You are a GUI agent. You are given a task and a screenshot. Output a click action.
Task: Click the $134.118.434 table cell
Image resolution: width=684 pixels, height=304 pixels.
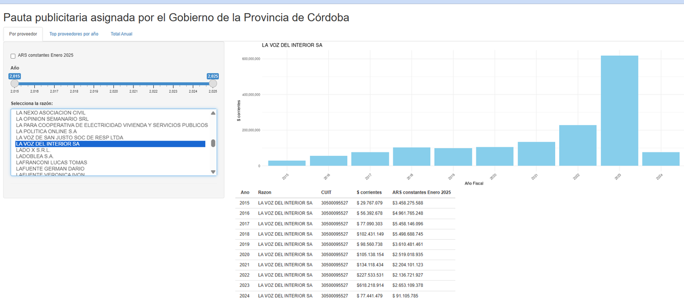pos(370,265)
